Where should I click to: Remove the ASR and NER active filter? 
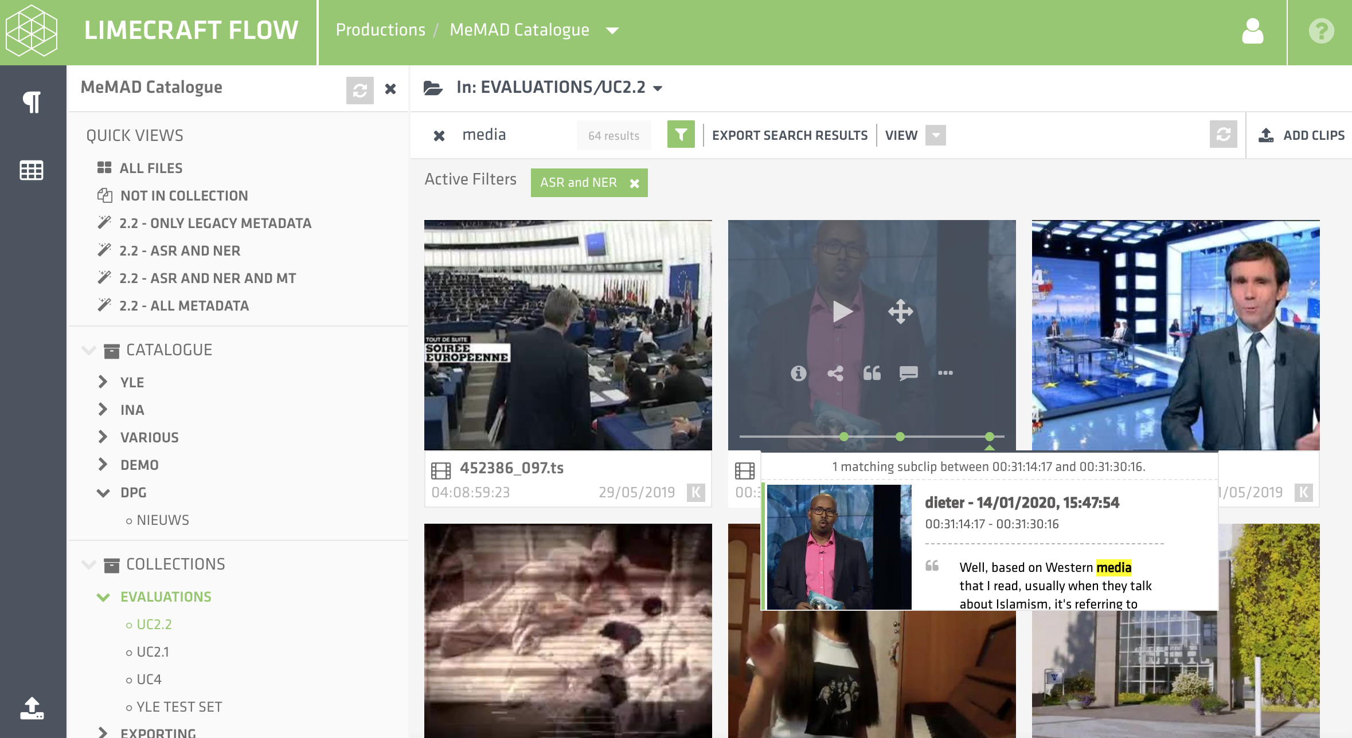pyautogui.click(x=635, y=183)
